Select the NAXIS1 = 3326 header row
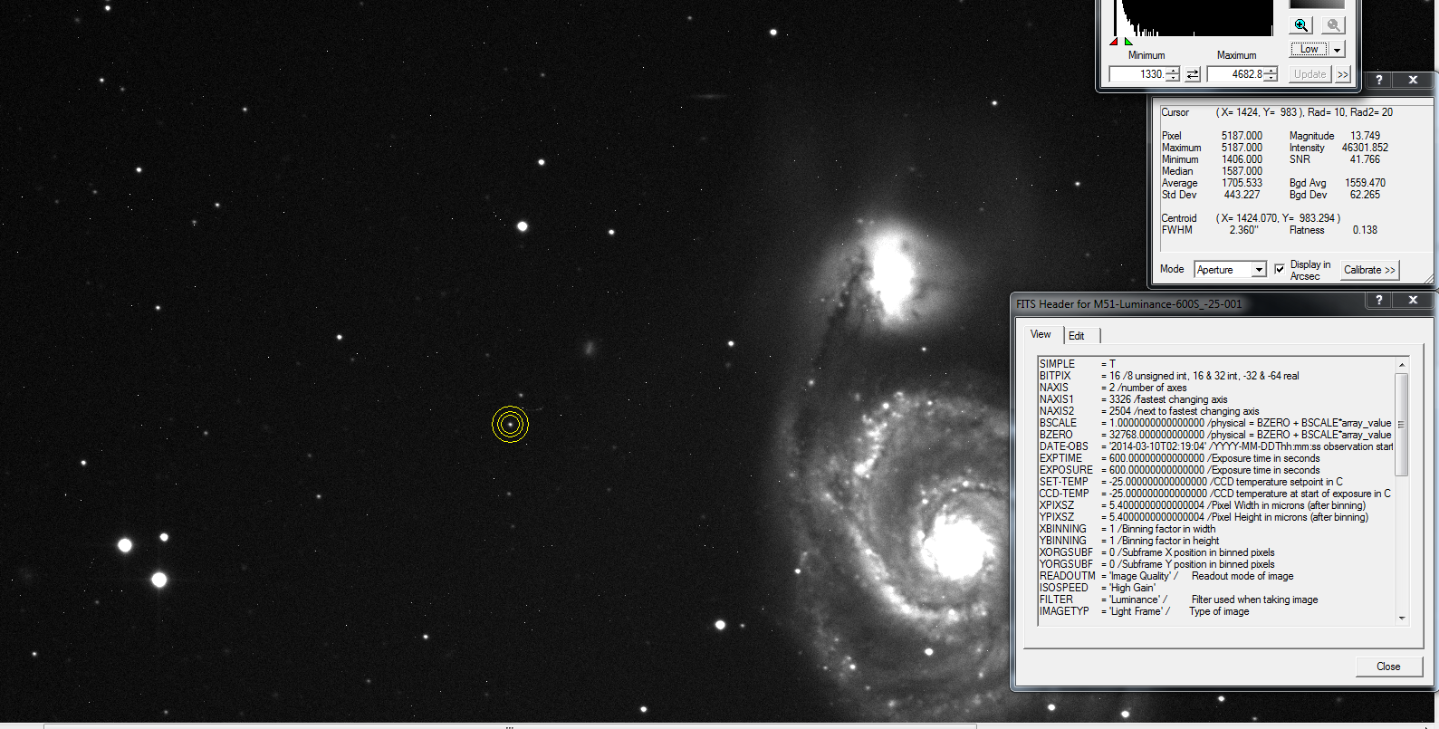Screen dimensions: 1439x729 pyautogui.click(x=1215, y=399)
